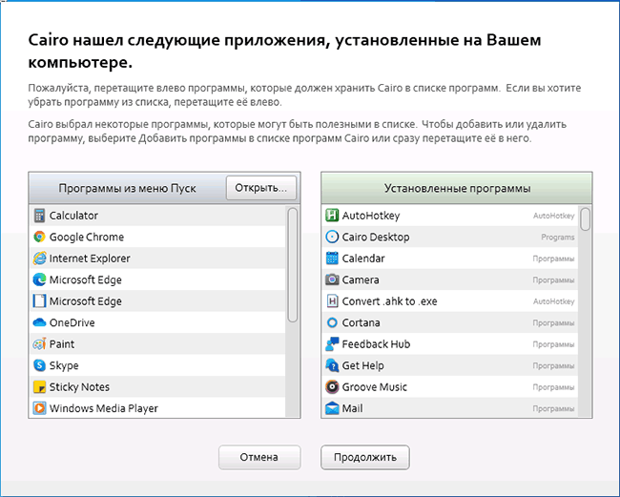
Task: Click the Programs category next to Cairo Desktop
Action: (x=558, y=238)
